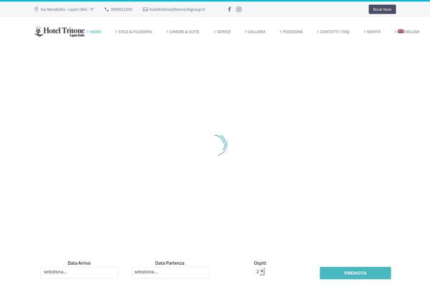The width and height of the screenshot is (430, 287).
Task: Click the PRENOTA button
Action: [355, 273]
